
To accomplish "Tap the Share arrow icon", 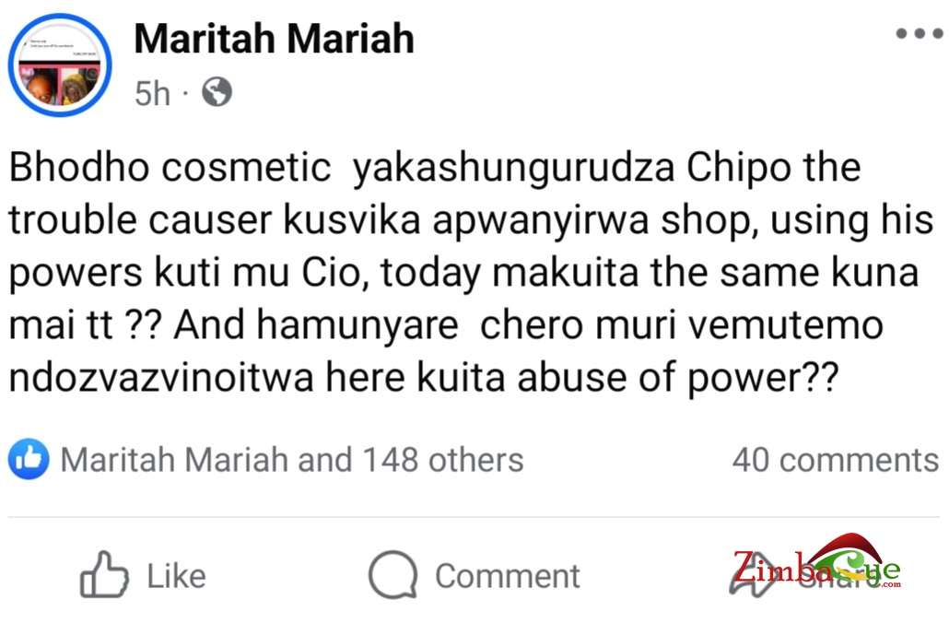I will coord(753,576).
